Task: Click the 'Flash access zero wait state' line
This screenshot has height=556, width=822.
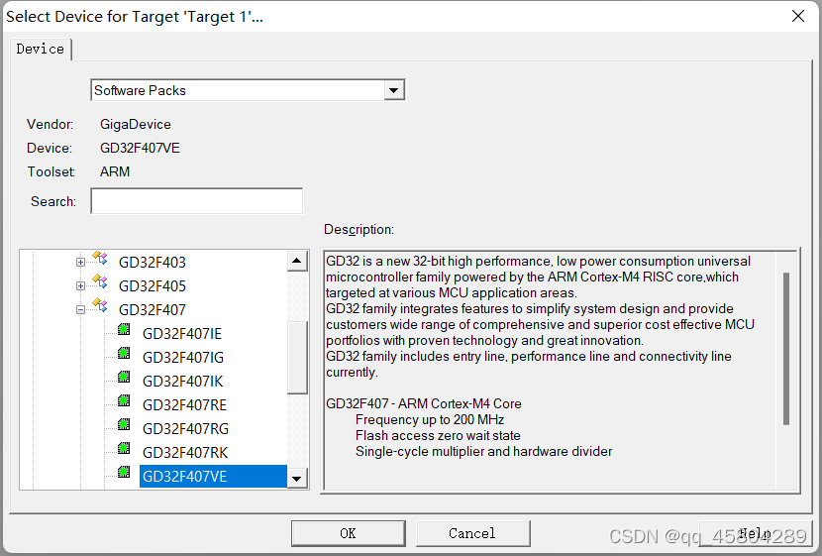Action: coord(438,435)
